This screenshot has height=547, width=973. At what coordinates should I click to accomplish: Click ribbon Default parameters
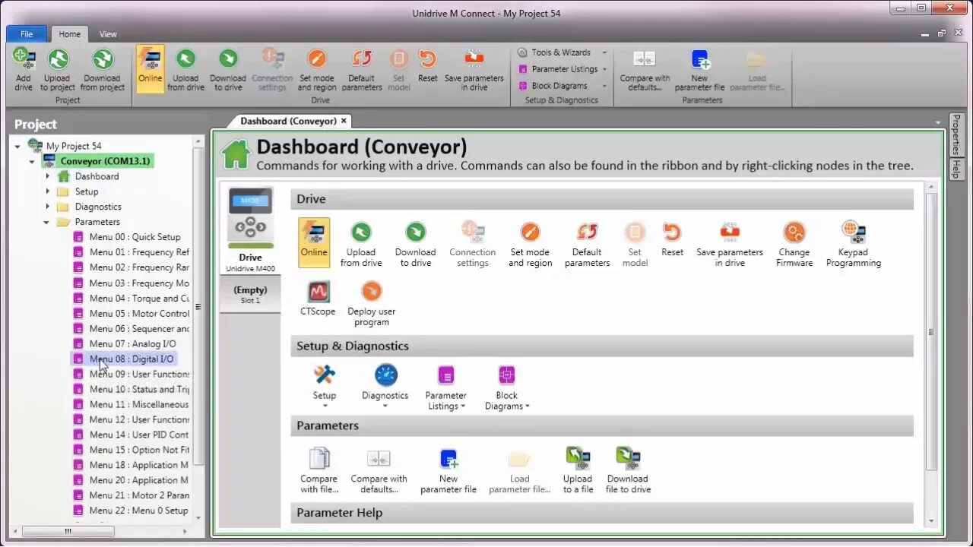pos(362,70)
